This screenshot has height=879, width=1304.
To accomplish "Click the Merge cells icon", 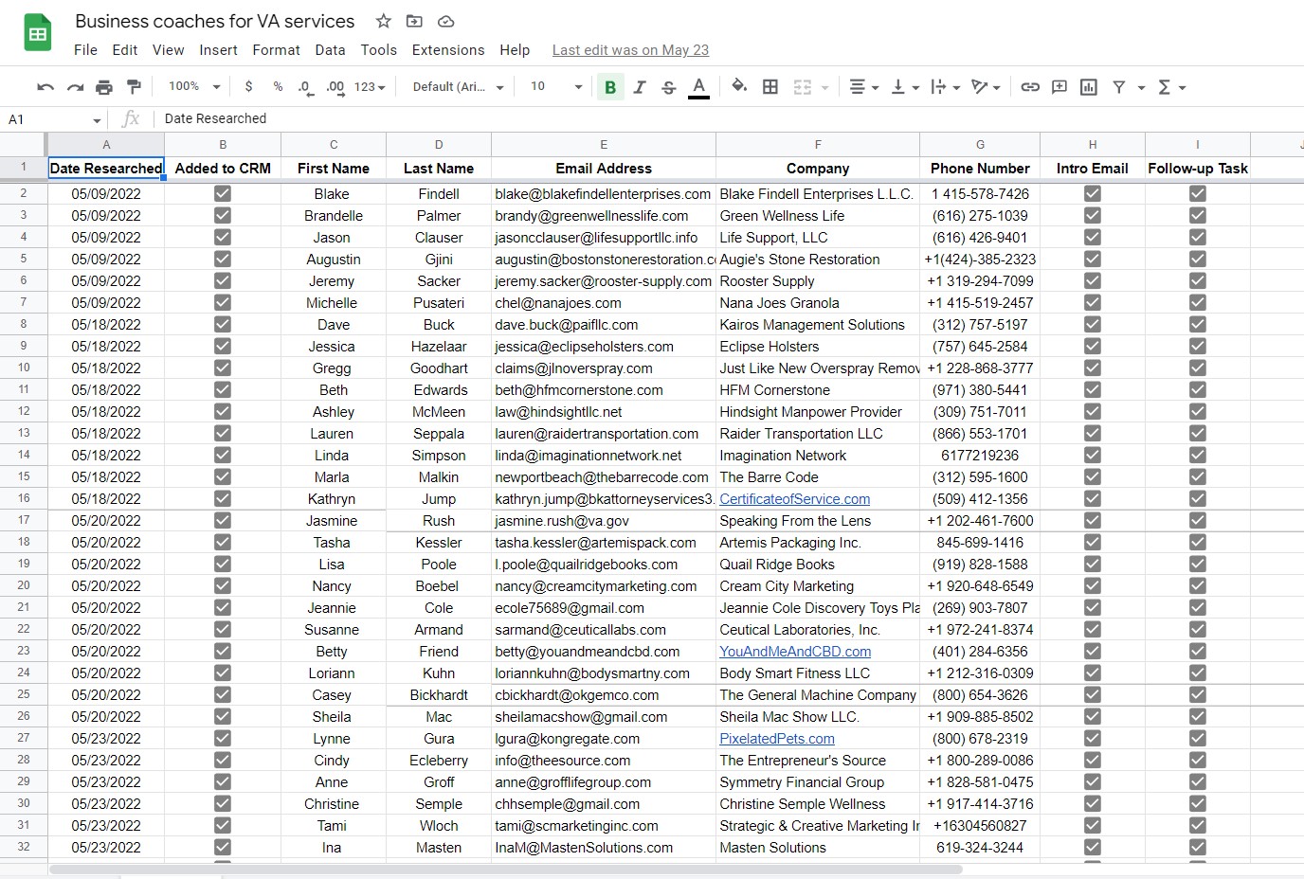I will 802,87.
